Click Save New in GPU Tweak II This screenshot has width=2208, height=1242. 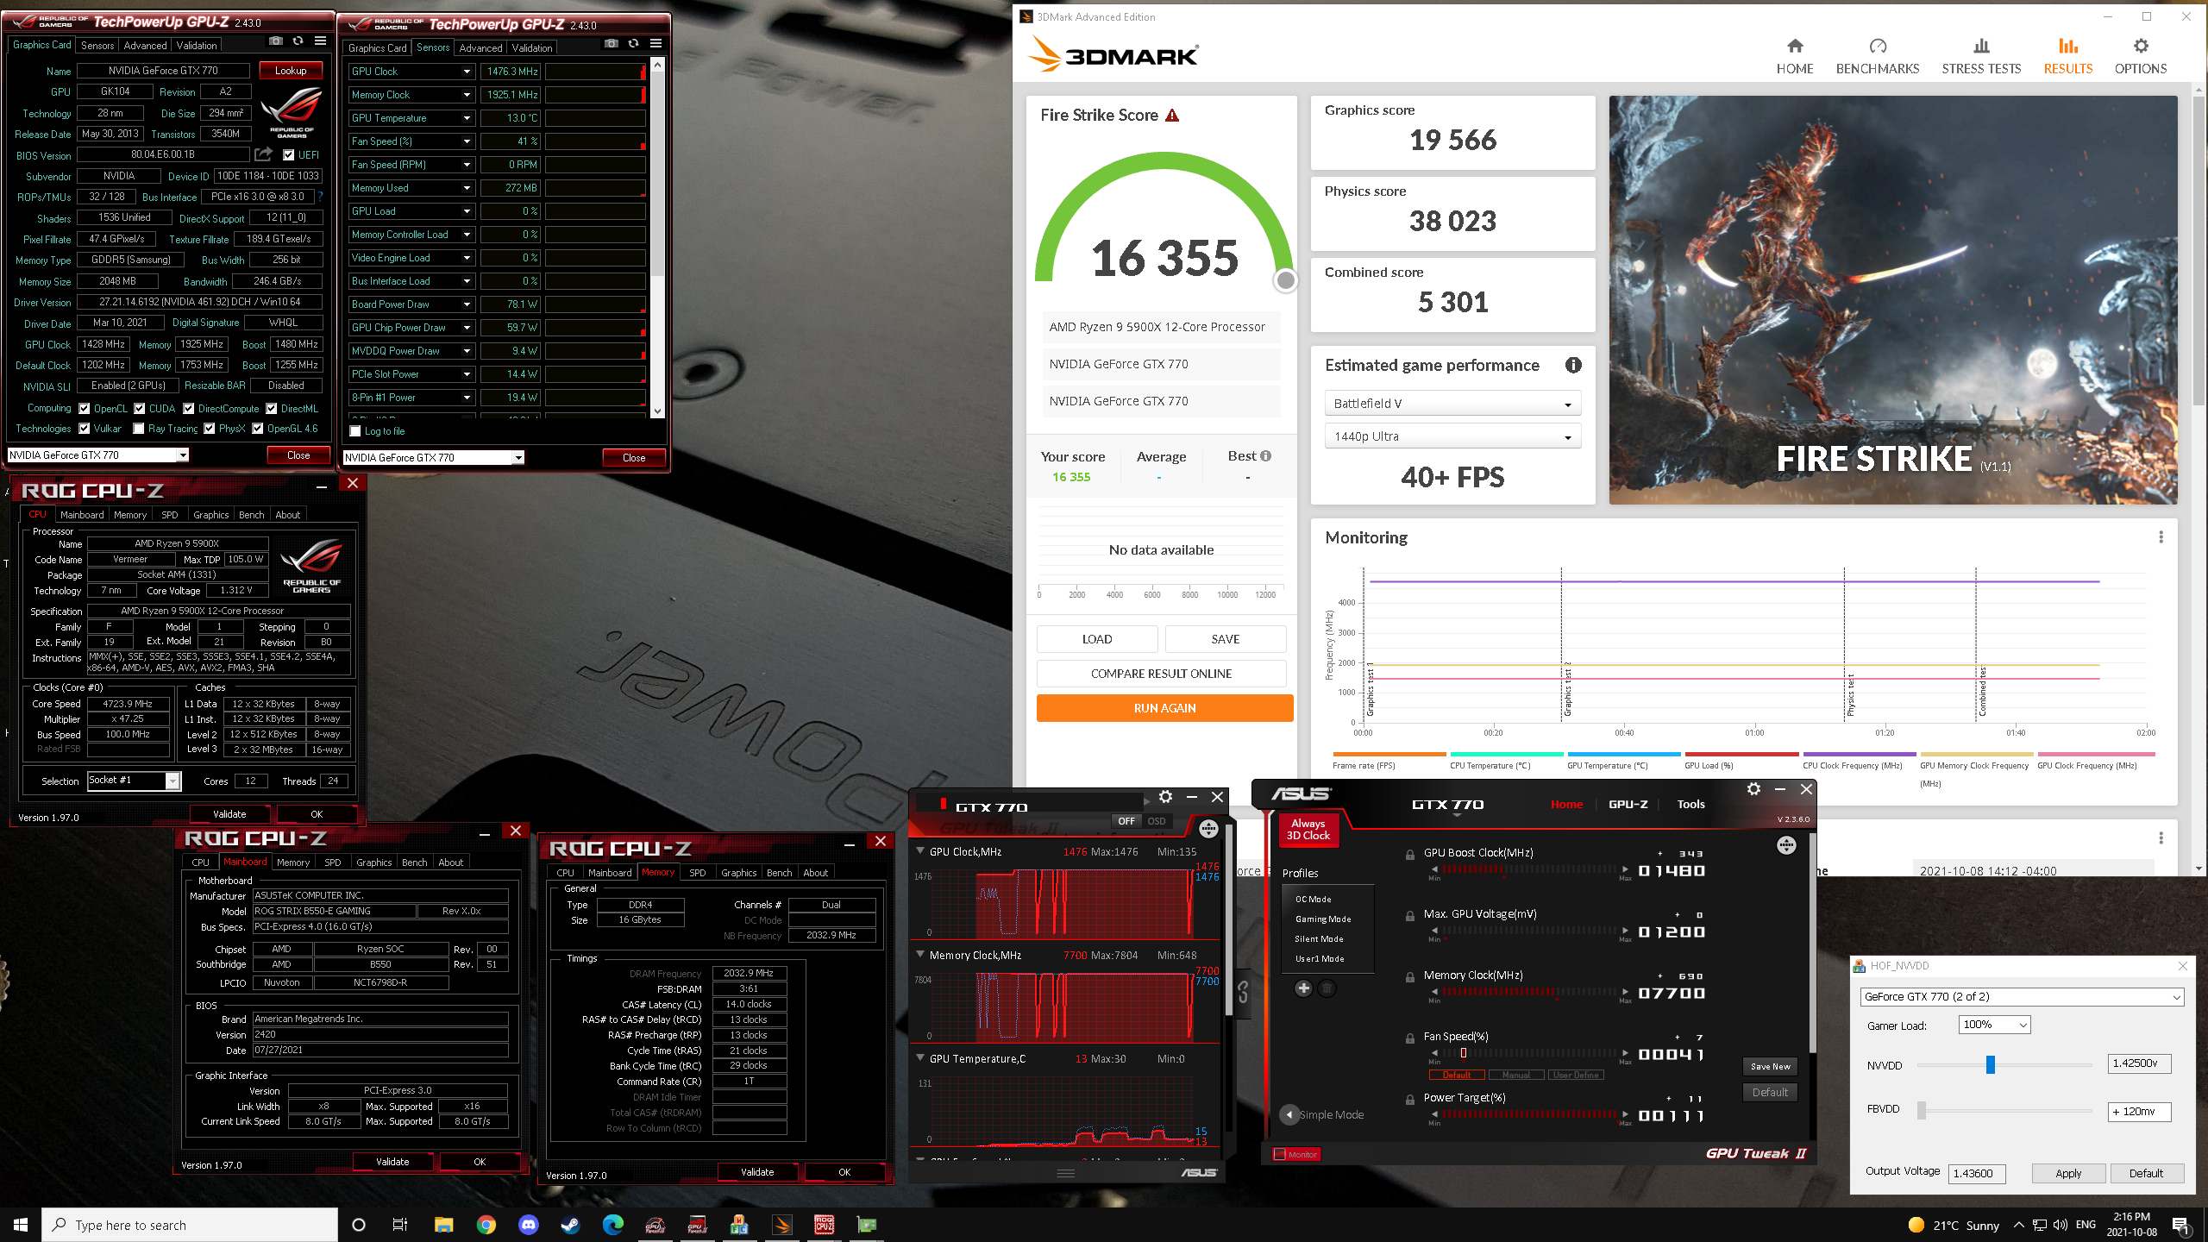click(1770, 1066)
